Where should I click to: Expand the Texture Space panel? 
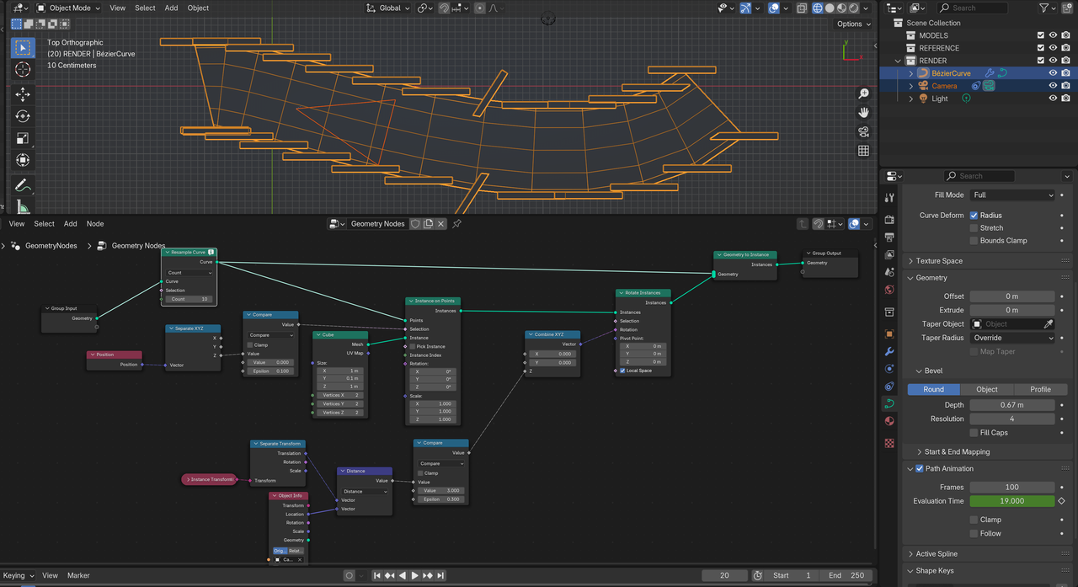pyautogui.click(x=939, y=261)
